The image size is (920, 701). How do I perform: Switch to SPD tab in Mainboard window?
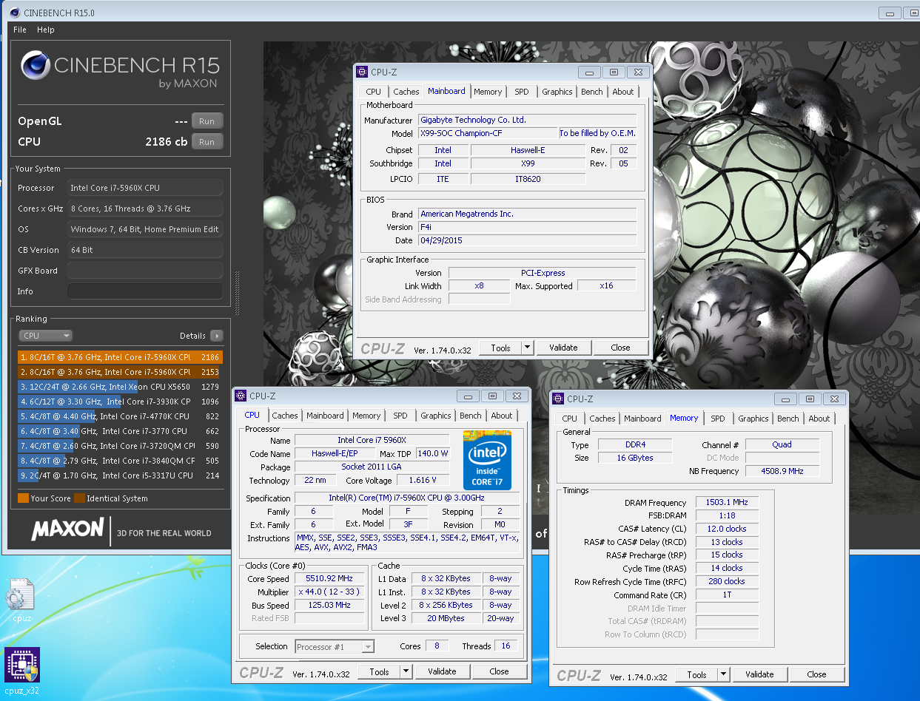point(522,92)
